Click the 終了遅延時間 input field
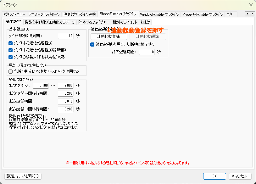This screenshot has height=184, width=256. (147, 52)
